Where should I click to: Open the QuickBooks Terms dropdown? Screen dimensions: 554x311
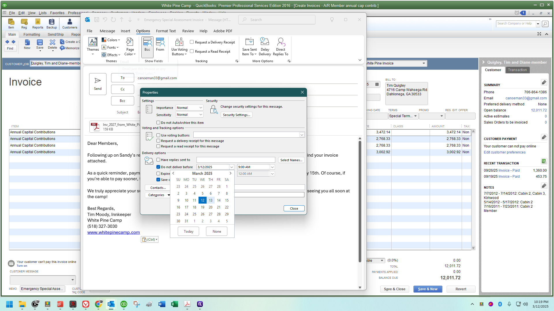tap(415, 116)
